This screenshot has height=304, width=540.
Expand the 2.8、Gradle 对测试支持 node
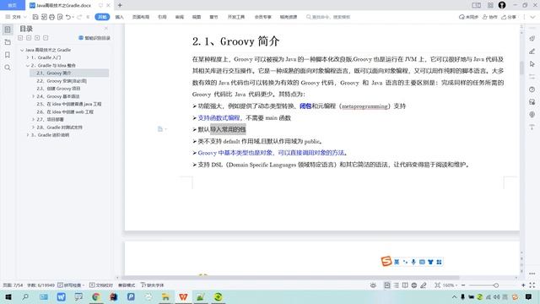pyautogui.click(x=34, y=128)
